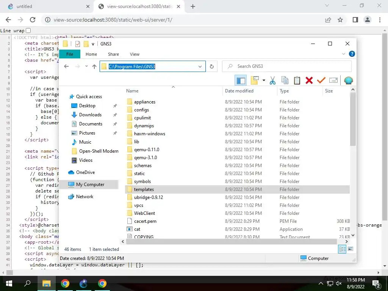Switch to large thumbnails view button

click(350, 249)
